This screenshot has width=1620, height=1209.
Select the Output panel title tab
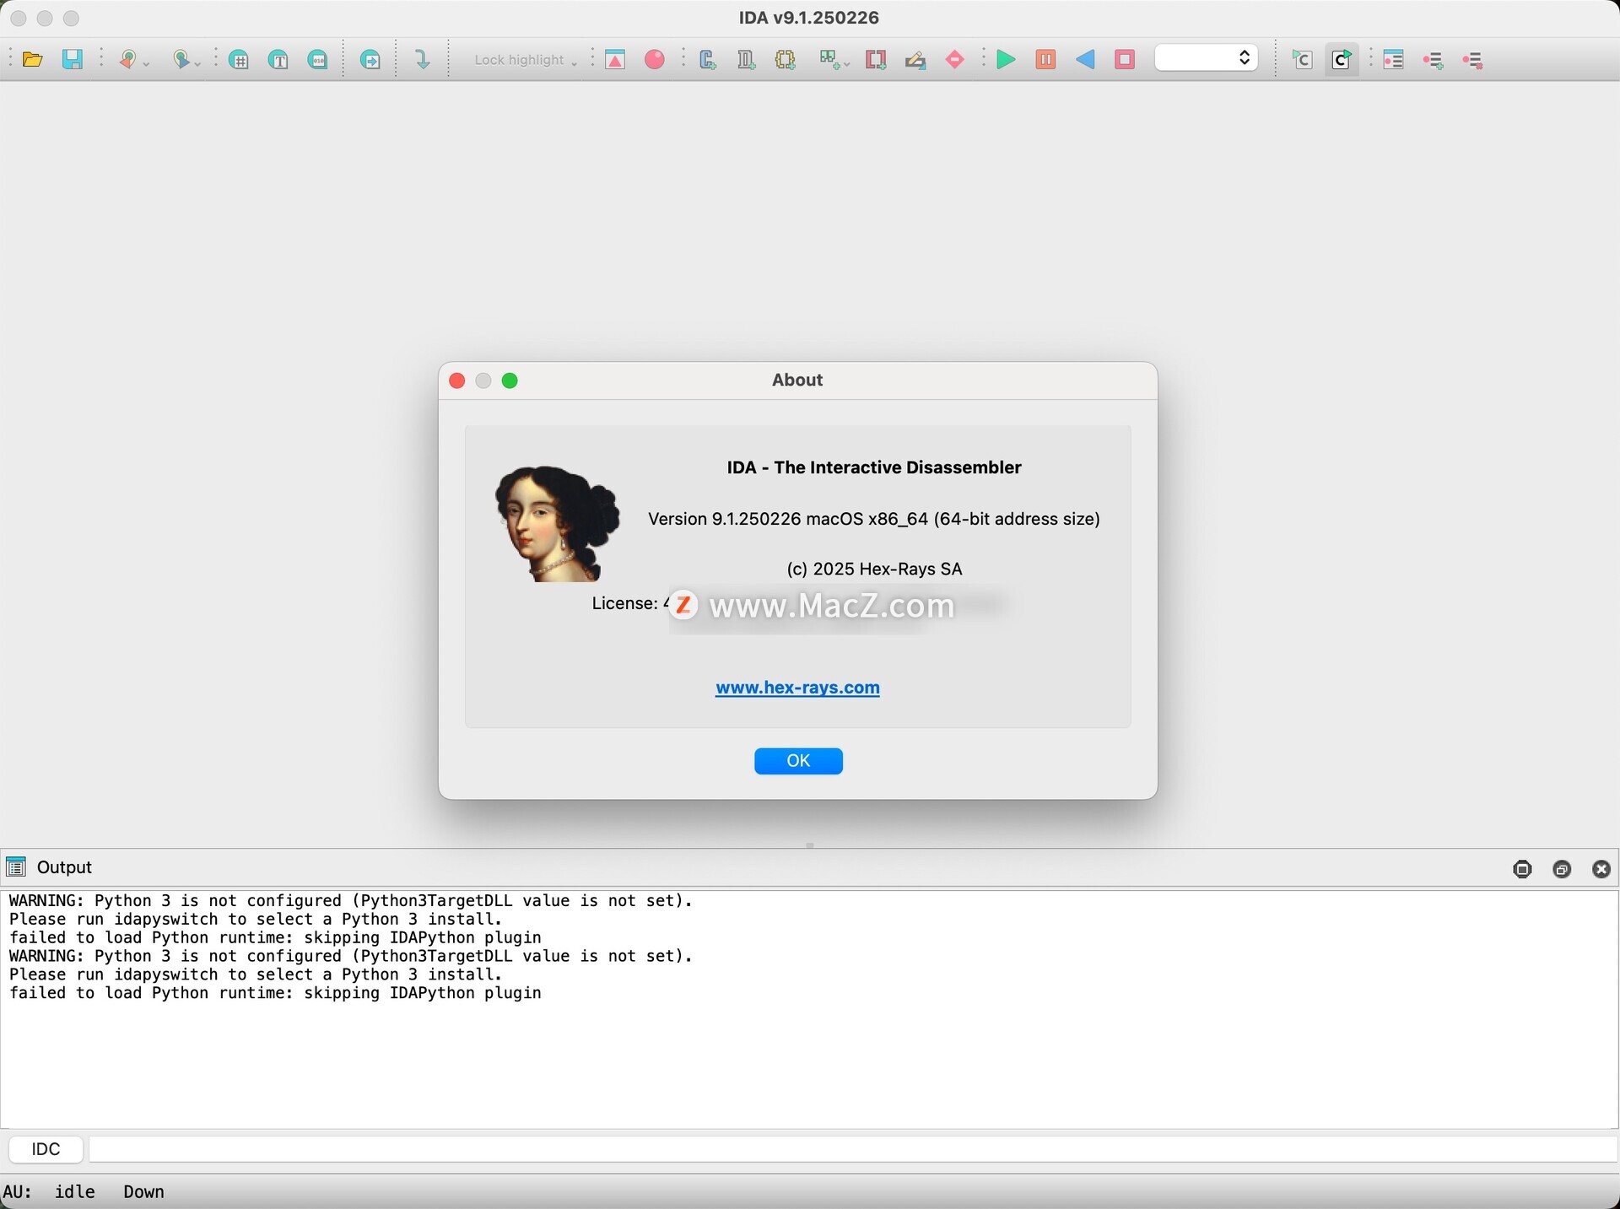[64, 867]
